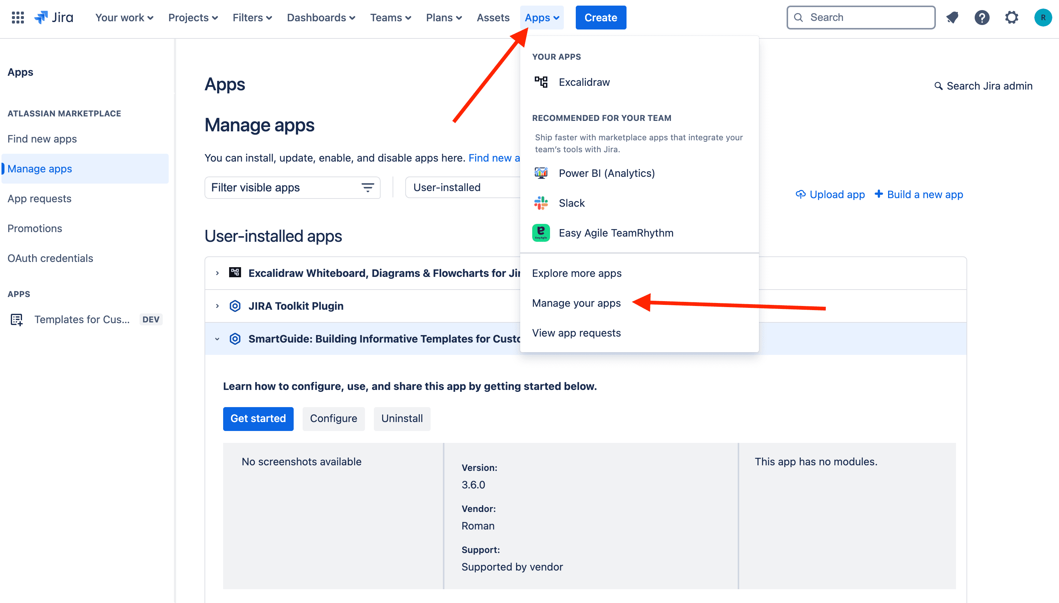Screen dimensions: 1059x603
Task: Open the Dashboards dropdown
Action: [321, 18]
